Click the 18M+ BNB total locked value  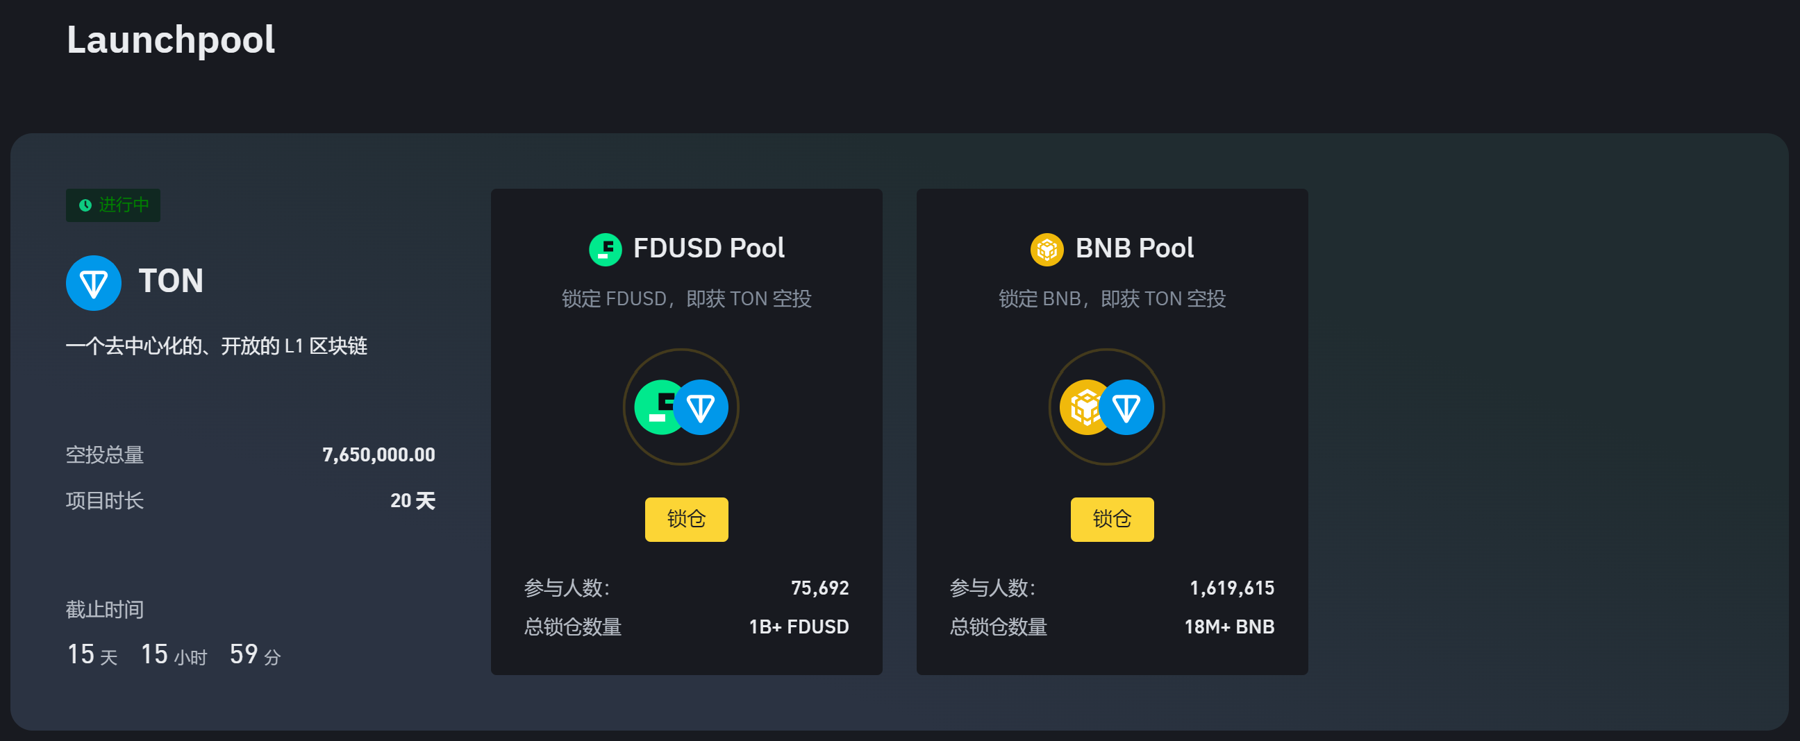(x=1229, y=627)
